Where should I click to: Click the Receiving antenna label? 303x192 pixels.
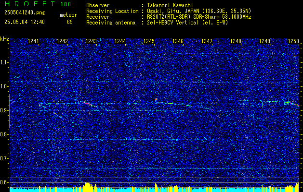[111, 23]
